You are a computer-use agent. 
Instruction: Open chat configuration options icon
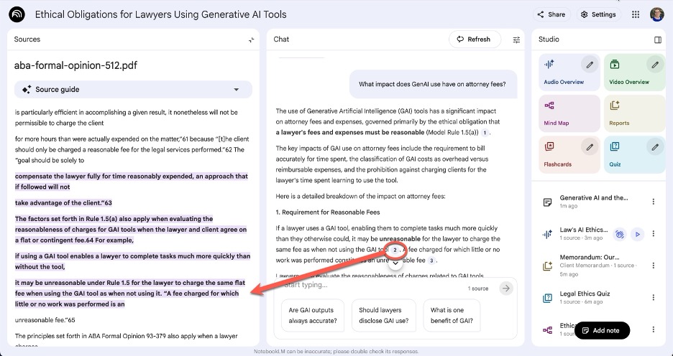[x=516, y=39]
